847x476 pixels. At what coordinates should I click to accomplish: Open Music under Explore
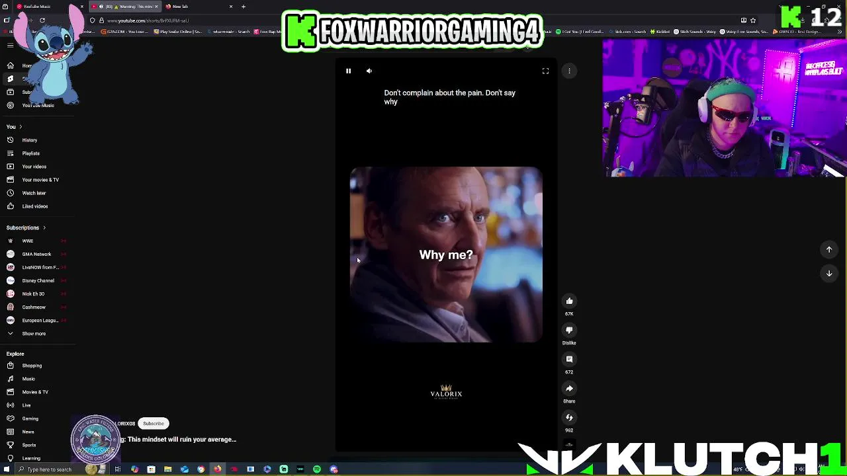click(x=28, y=379)
